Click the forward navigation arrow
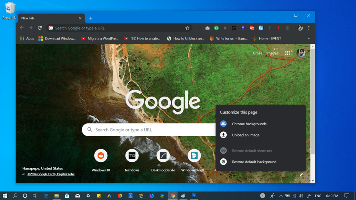This screenshot has height=200, width=356. (31, 28)
